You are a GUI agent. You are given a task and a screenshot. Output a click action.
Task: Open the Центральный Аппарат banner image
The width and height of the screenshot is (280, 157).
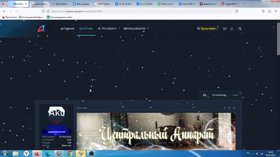coord(156,131)
